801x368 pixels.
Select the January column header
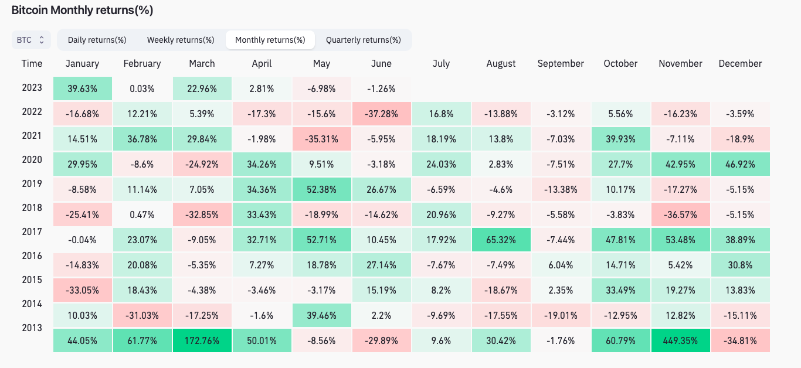pyautogui.click(x=83, y=63)
